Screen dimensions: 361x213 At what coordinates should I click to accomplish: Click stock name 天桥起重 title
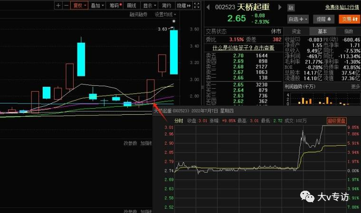pos(253,7)
